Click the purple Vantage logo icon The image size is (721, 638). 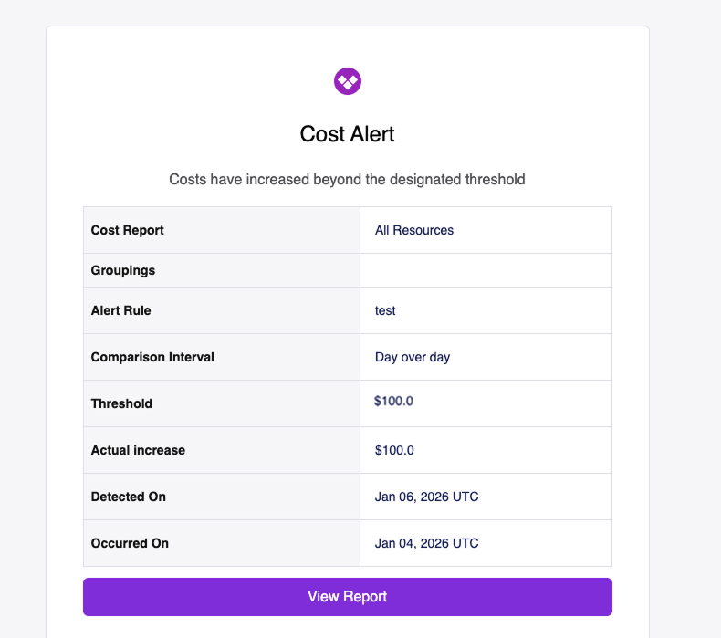(x=348, y=81)
